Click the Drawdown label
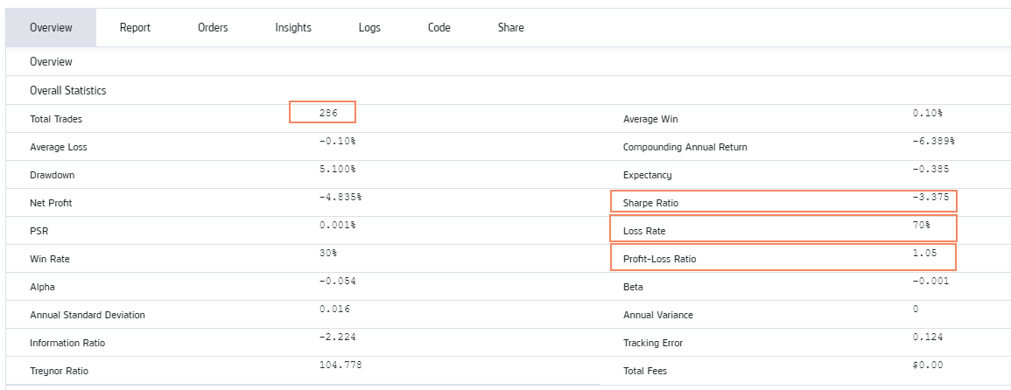 click(x=51, y=176)
